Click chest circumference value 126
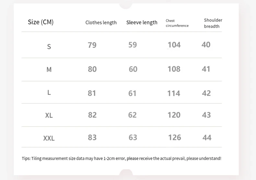The width and height of the screenshot is (256, 180). [x=174, y=138]
